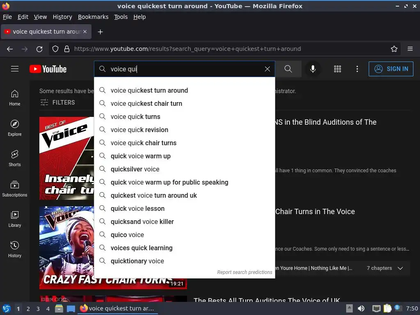Clear the search box with the X

tap(267, 69)
